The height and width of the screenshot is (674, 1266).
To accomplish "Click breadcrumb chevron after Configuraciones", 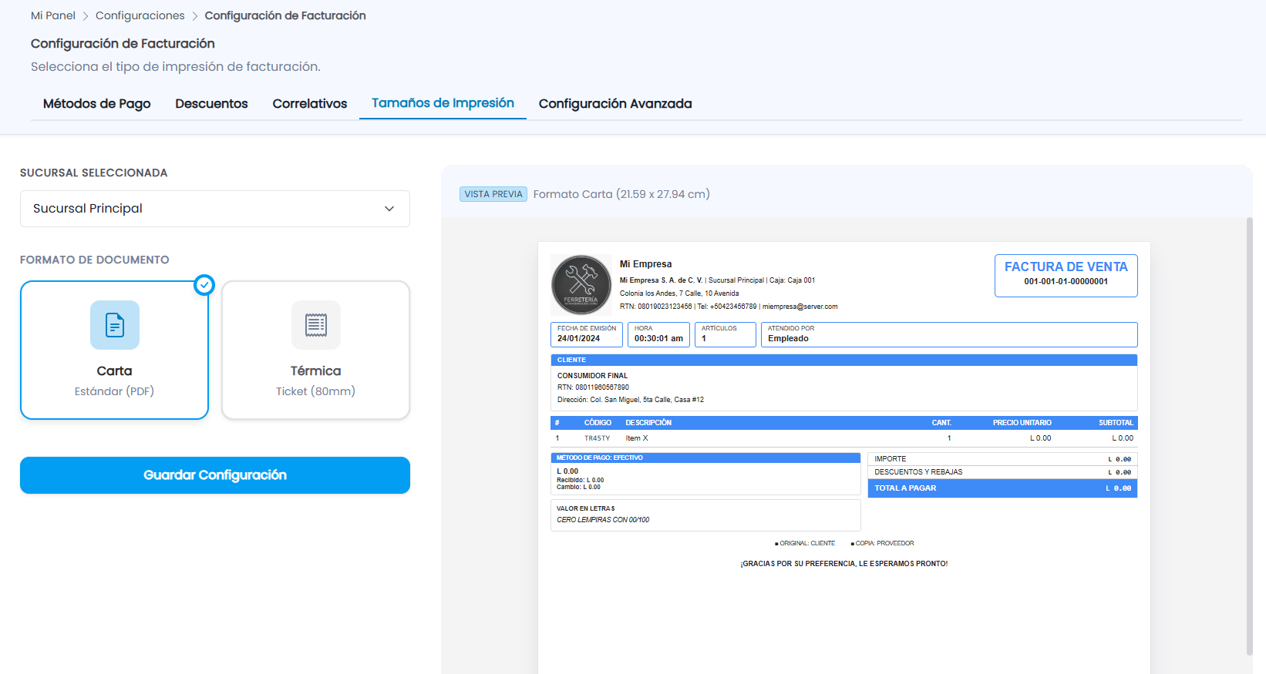I will [x=195, y=16].
